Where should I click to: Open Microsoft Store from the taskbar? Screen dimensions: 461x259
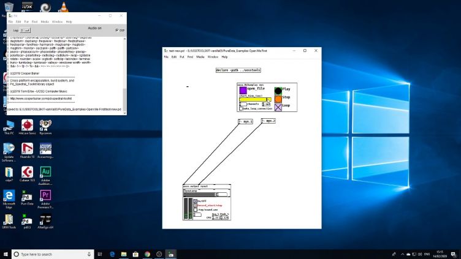[x=135, y=254]
